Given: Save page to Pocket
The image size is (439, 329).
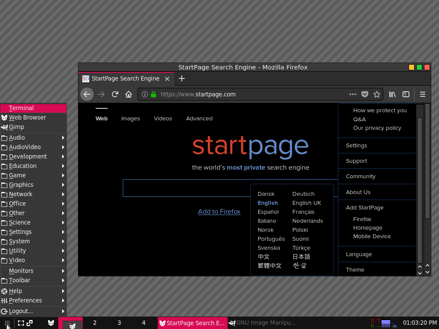Looking at the screenshot, I should click(365, 94).
